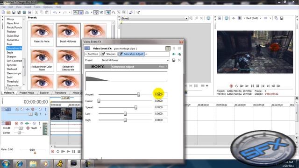299x168 pixels.
Task: Click the Video Preview Project Properties icon
Action: point(219,18)
